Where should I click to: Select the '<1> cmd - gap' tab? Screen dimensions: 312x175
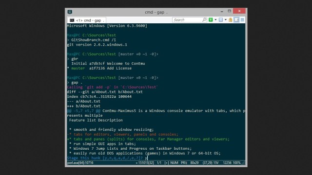[87, 20]
